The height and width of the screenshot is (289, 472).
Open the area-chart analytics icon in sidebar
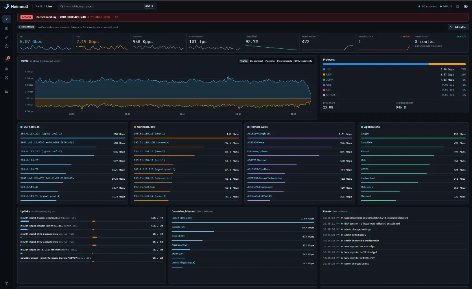click(7, 28)
